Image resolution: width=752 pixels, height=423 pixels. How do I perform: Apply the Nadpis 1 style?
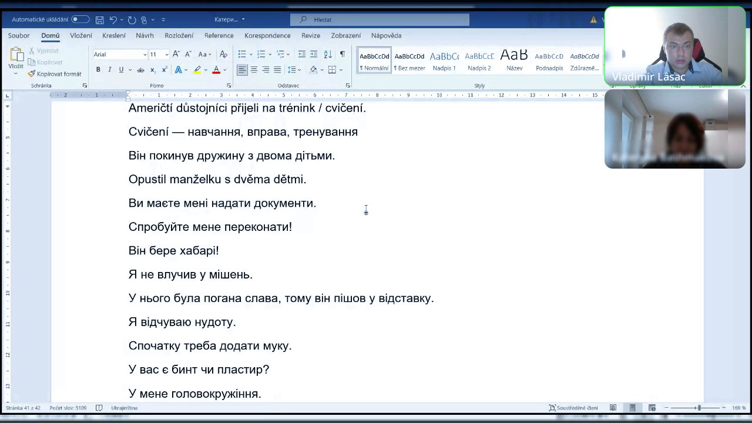tap(444, 61)
